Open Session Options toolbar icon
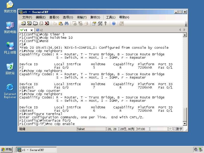This screenshot has width=204, height=153. coord(94,23)
